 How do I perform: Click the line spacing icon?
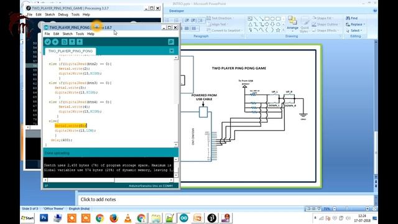[201, 21]
